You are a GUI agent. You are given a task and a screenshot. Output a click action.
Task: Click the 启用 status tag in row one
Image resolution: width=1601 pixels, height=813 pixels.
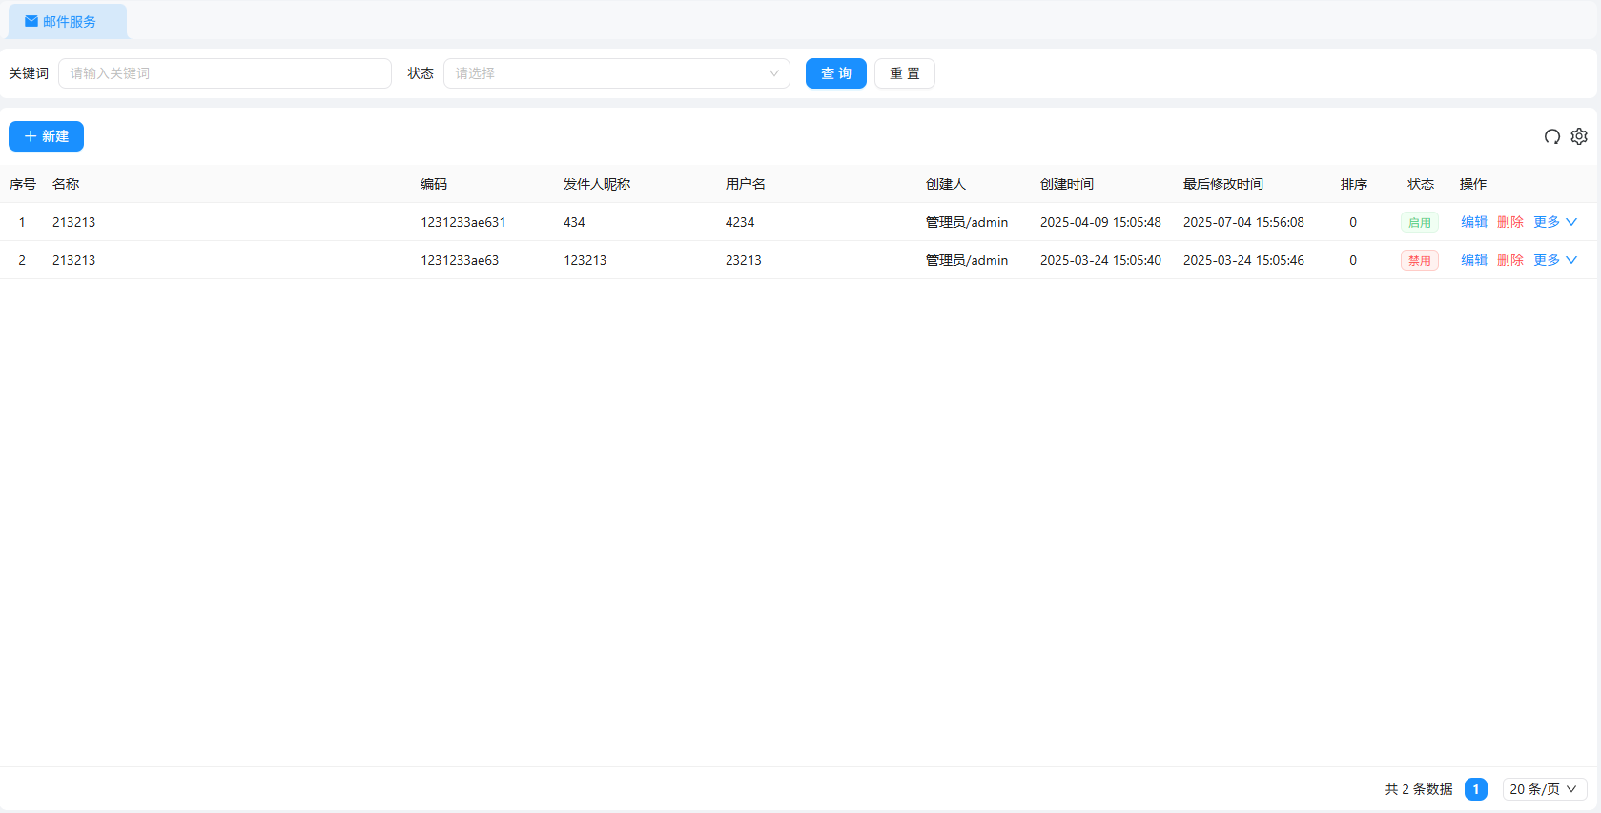click(1419, 222)
